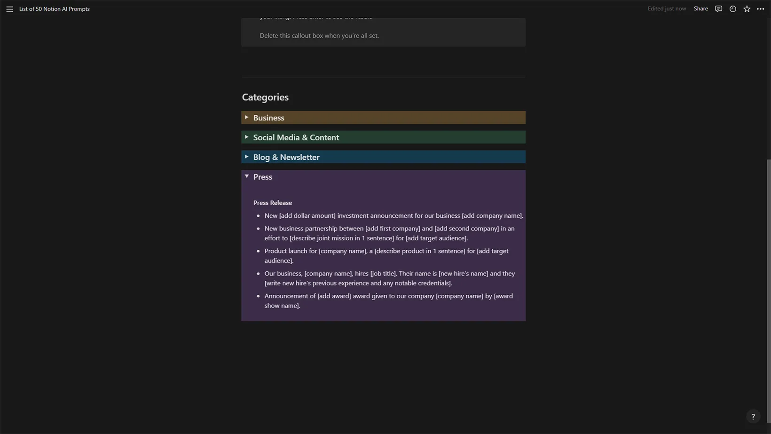Viewport: 771px width, 434px height.
Task: Open the comments panel icon
Action: (x=718, y=9)
